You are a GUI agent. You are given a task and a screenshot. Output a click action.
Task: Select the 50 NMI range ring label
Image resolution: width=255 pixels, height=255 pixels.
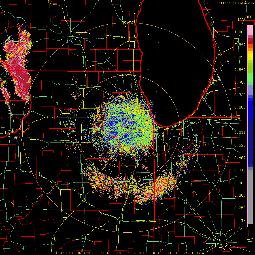tap(127, 75)
